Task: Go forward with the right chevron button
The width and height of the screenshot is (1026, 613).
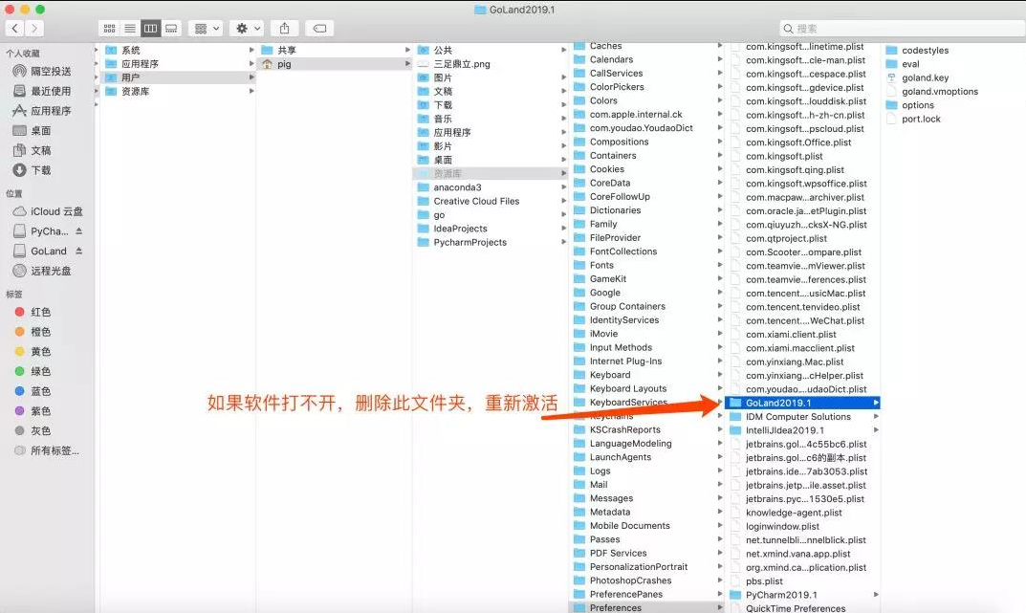Action: tap(34, 28)
